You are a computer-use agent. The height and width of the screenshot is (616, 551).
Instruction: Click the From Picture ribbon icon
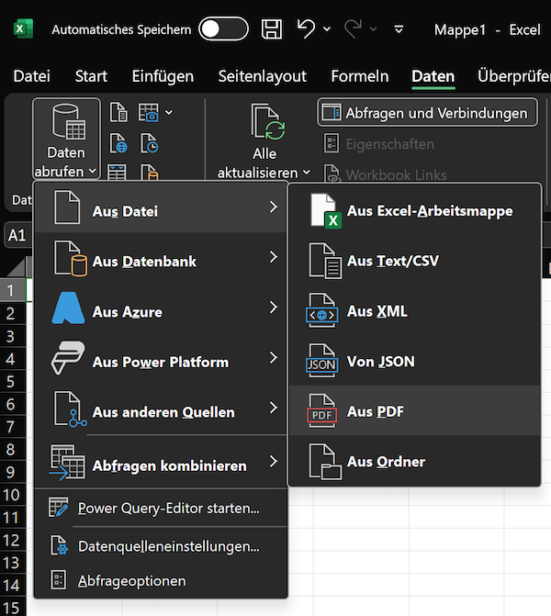click(149, 112)
